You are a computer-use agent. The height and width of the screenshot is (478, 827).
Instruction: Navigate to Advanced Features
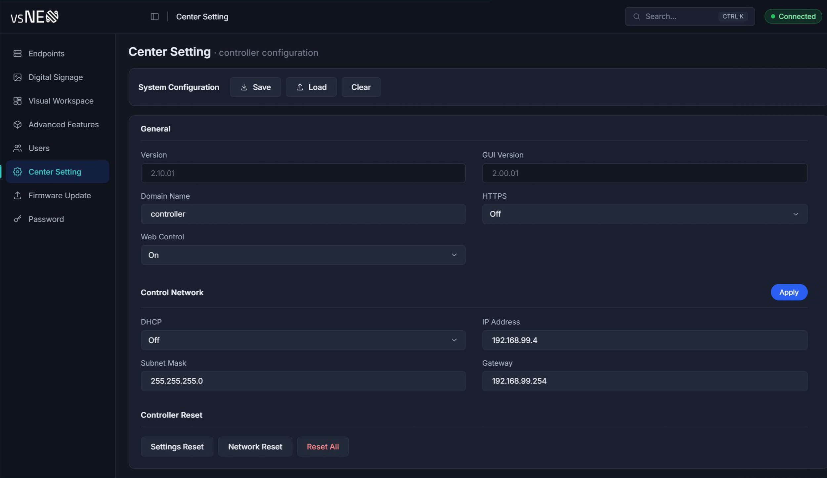[57, 125]
